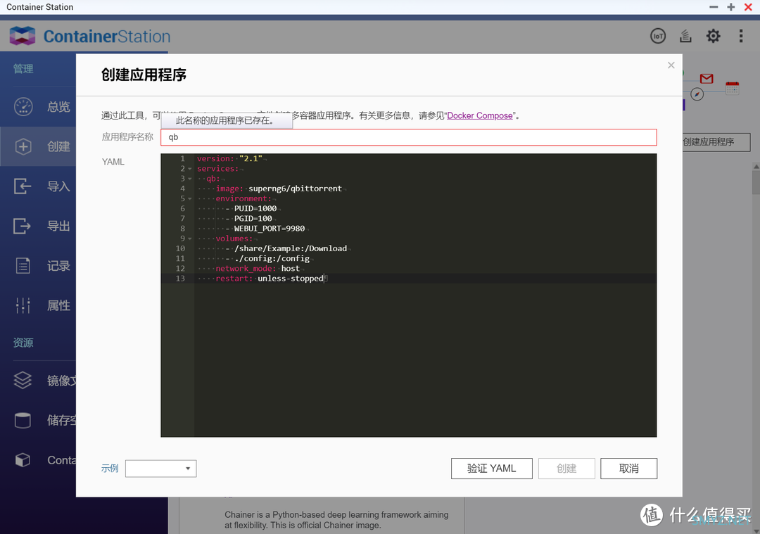This screenshot has width=760, height=534.
Task: Click the greyed-out 创建 button in the dialog
Action: point(566,469)
